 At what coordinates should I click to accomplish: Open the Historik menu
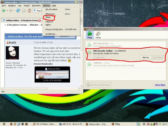tap(27, 6)
